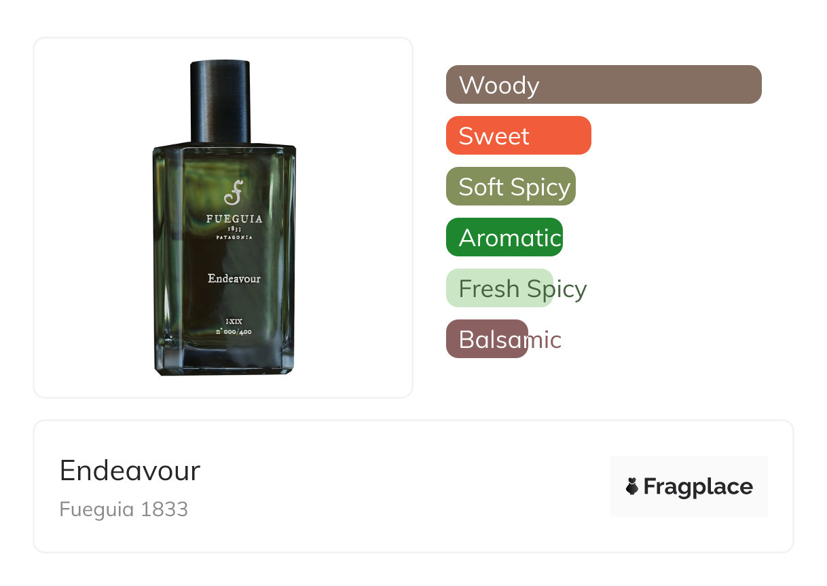Screen dimensions: 827x586
Task: Select the orange Sweet accord bar
Action: (x=519, y=136)
